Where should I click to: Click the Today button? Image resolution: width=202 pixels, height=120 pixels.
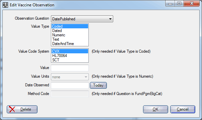coord(98,85)
